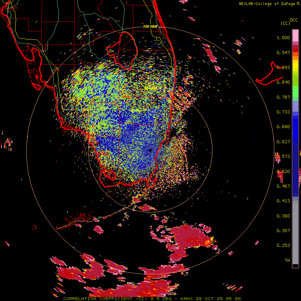Image resolution: width=301 pixels, height=301 pixels.
Task: Click the 0.947 scale value
Action: 283,53
